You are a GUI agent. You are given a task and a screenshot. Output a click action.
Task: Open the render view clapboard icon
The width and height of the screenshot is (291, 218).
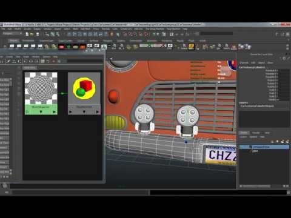pyautogui.click(x=172, y=34)
